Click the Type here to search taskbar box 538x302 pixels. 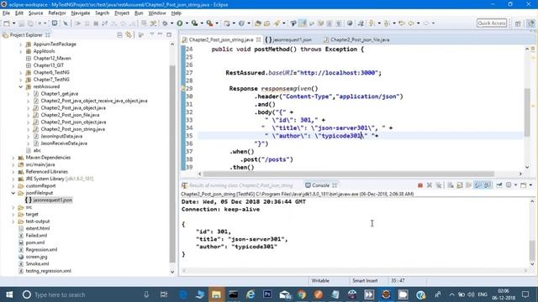[60, 294]
